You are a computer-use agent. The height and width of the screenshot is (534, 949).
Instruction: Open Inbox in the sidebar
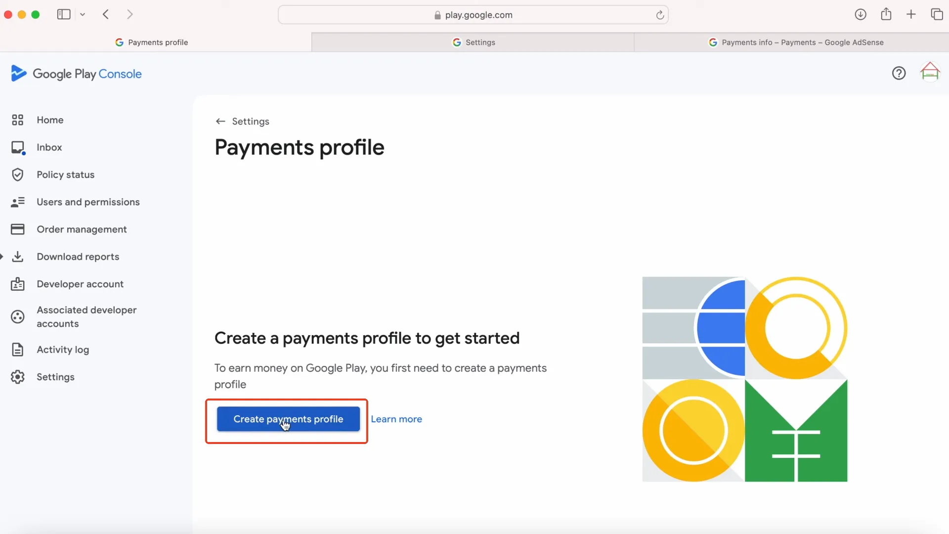[49, 147]
